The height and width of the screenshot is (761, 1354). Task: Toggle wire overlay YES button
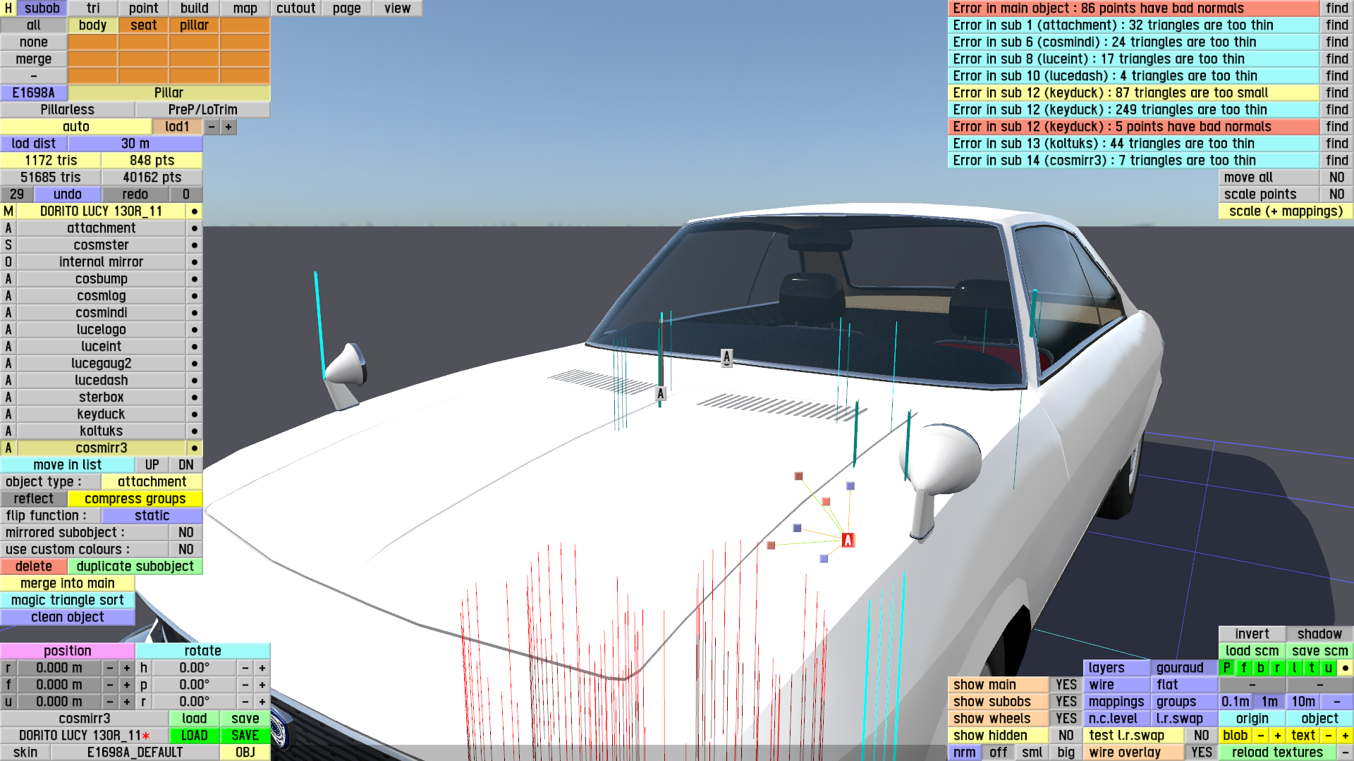[x=1201, y=753]
